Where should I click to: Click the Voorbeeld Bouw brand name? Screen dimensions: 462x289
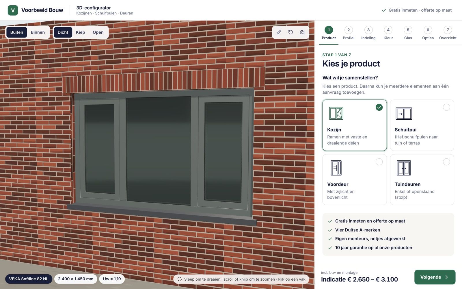[42, 10]
